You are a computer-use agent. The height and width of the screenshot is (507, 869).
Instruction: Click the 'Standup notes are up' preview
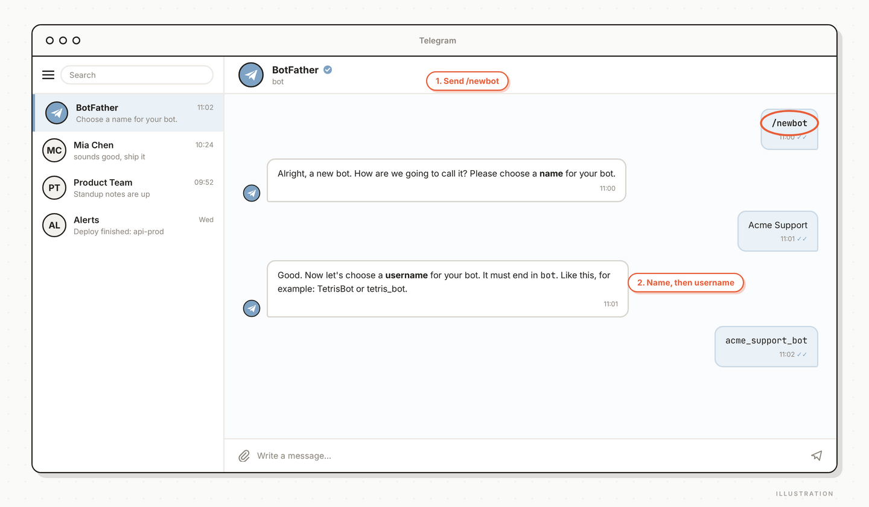point(112,194)
